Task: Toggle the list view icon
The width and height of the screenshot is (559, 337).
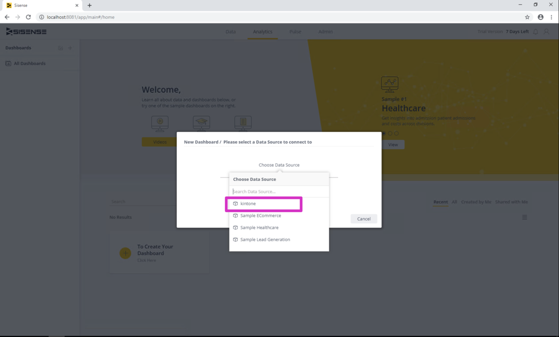Action: (525, 217)
